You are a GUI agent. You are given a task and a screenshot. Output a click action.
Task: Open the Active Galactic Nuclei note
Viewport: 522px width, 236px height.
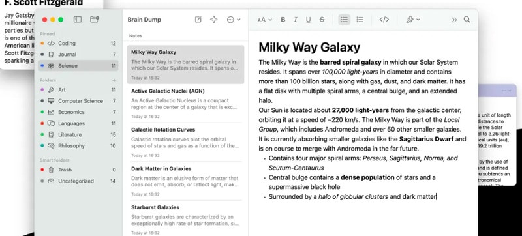(185, 104)
